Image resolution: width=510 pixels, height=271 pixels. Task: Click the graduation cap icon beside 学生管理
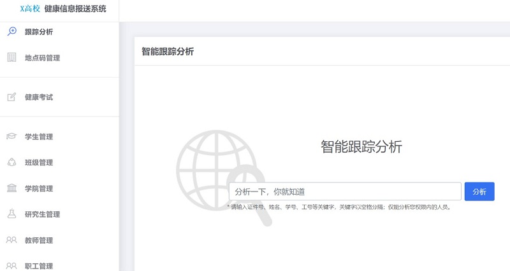point(11,136)
